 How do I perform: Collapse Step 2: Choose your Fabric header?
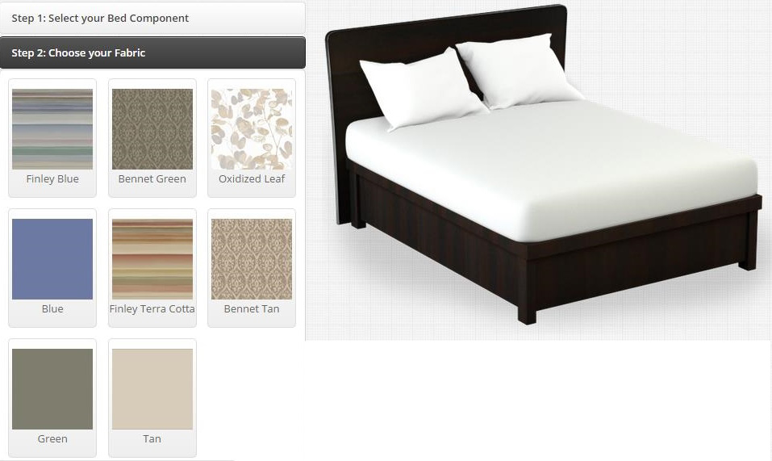152,52
